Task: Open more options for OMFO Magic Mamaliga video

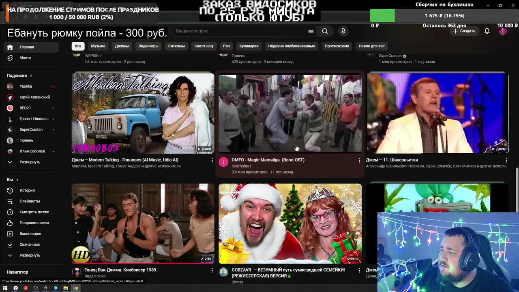Action: pyautogui.click(x=359, y=161)
